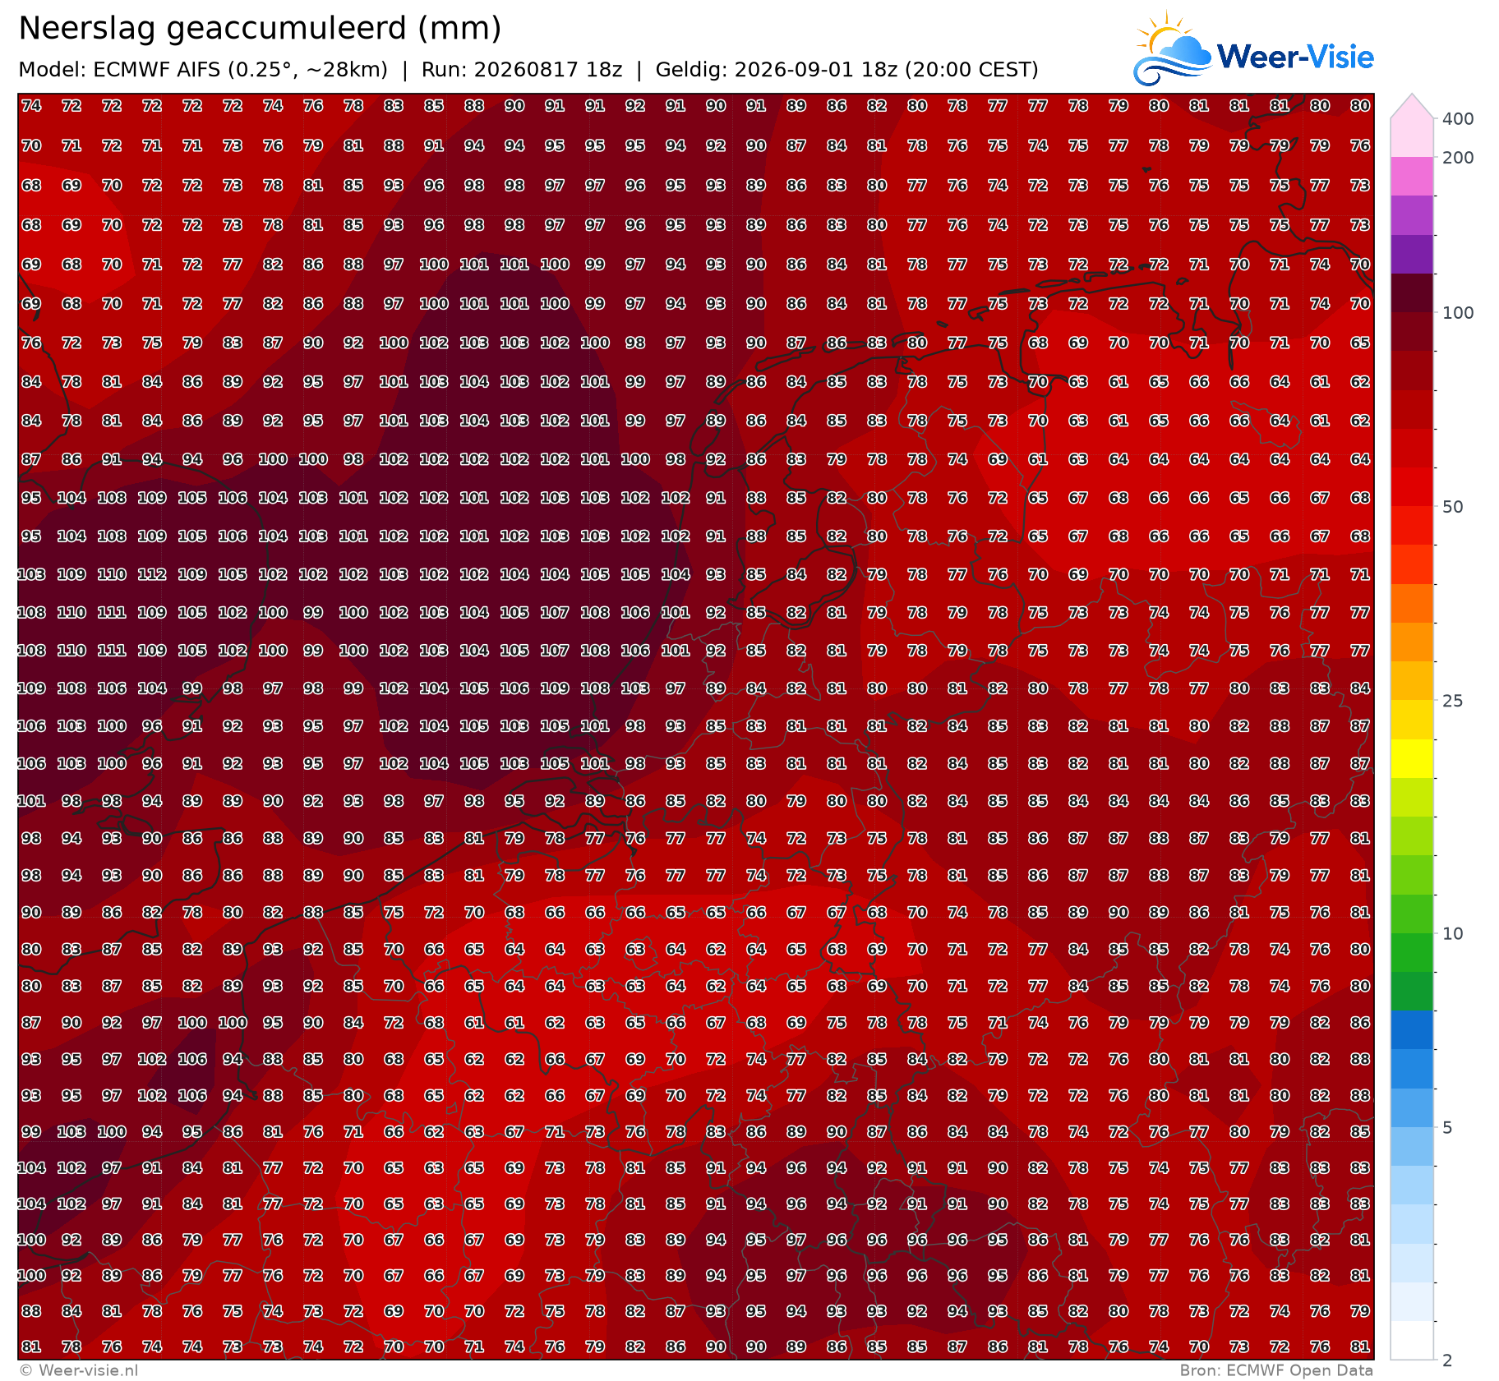
Task: Click the 50 tick label on the legend
Action: 1453,506
